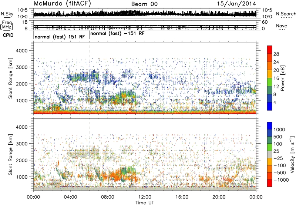Click the blue bottom of power color bar
The width and height of the screenshot is (296, 205).
point(270,106)
